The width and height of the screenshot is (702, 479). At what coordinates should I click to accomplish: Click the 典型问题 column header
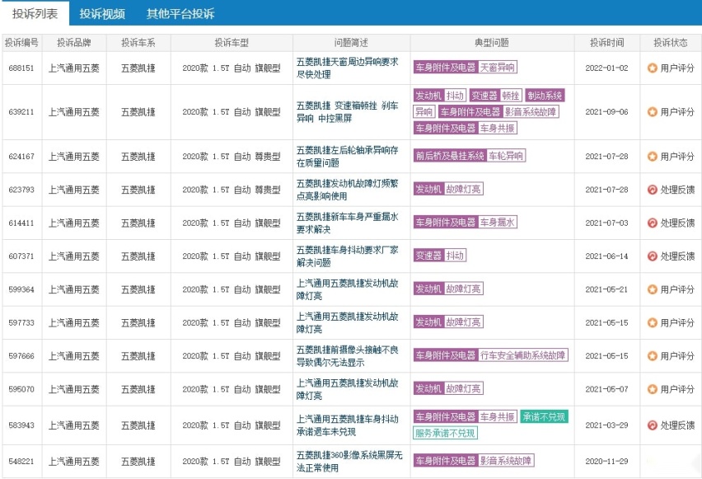pyautogui.click(x=492, y=43)
